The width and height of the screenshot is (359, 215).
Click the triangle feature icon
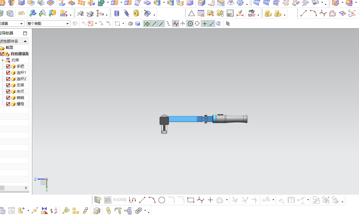coord(191,13)
